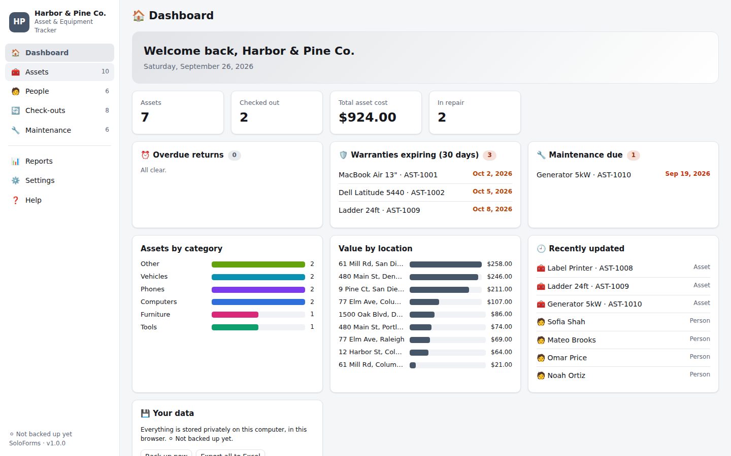Click the Not backed up yet sidebar status
The height and width of the screenshot is (456, 731).
pyautogui.click(x=41, y=434)
